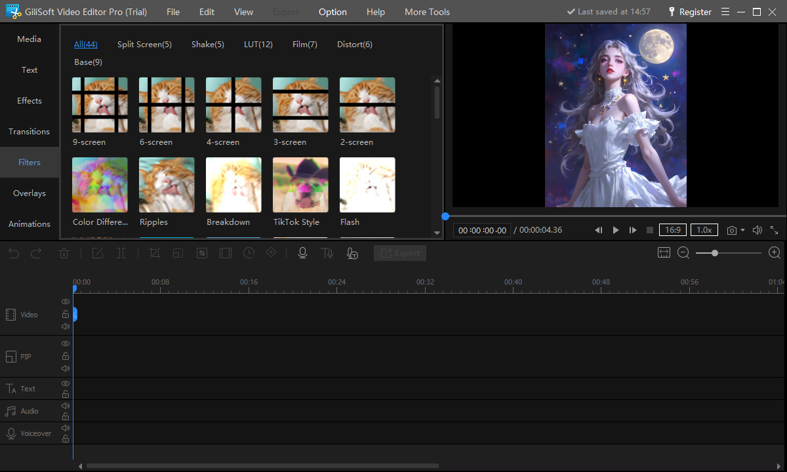Click the mosaic/freeze-frame square icon in toolbar

[x=202, y=253]
